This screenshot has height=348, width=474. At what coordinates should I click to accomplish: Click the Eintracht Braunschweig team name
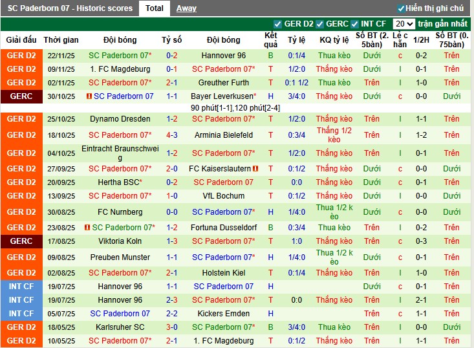pos(120,153)
